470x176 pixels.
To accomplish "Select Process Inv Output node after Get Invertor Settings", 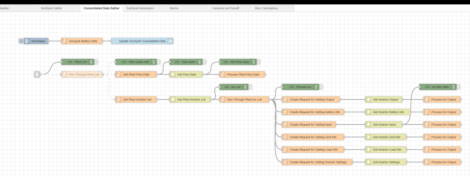I will click(442, 162).
